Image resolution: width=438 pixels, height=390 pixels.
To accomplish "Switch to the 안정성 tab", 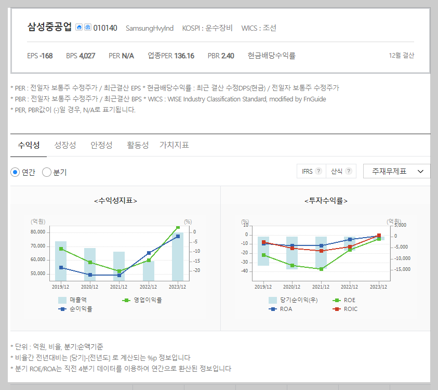I will 101,145.
